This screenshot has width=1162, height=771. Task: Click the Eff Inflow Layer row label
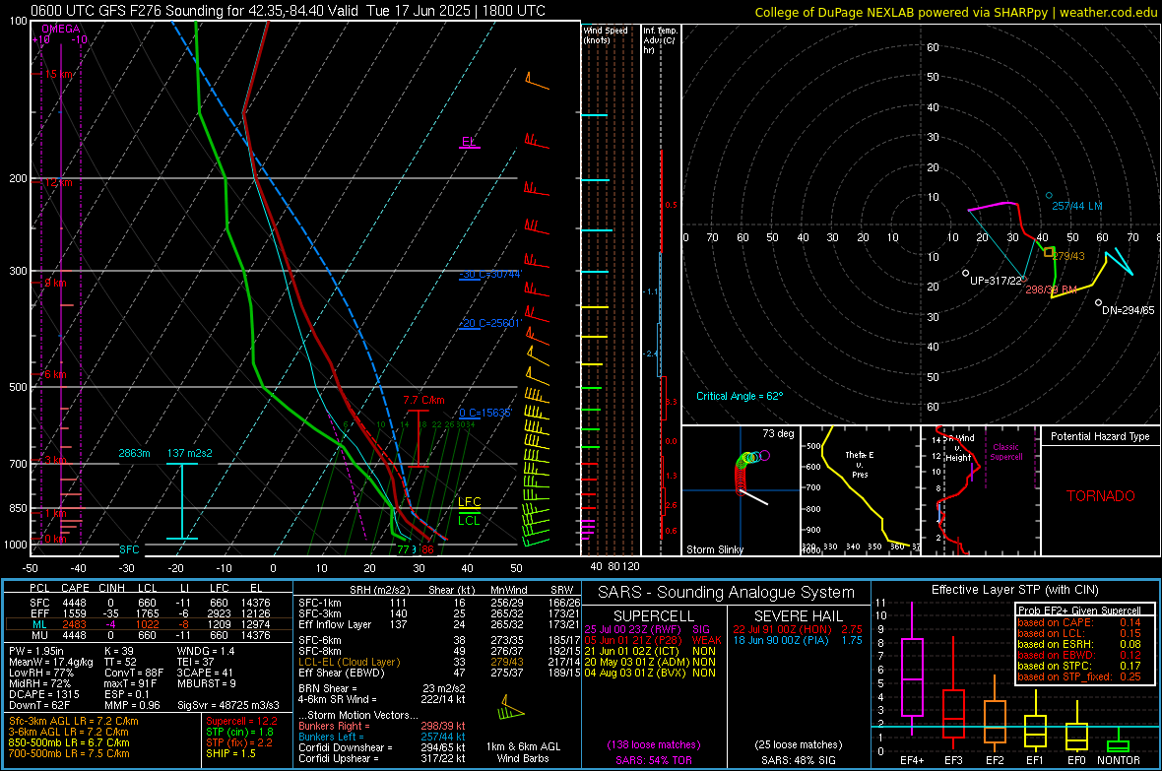pos(334,624)
